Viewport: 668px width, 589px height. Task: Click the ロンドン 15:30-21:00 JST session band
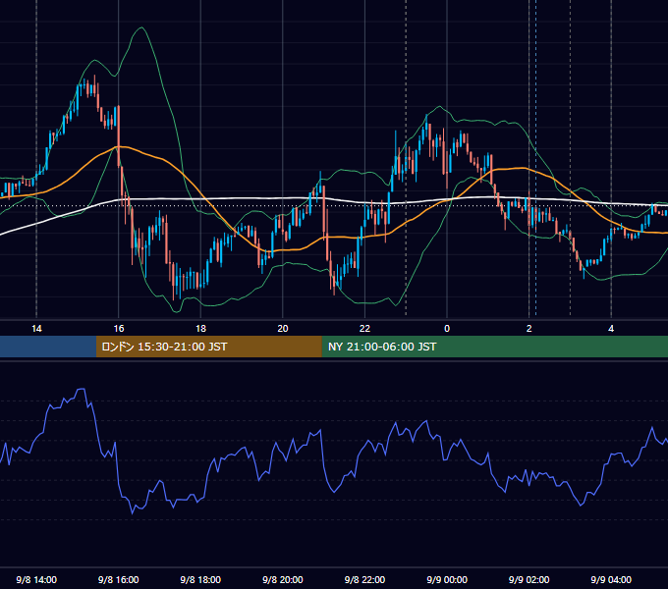pos(208,347)
